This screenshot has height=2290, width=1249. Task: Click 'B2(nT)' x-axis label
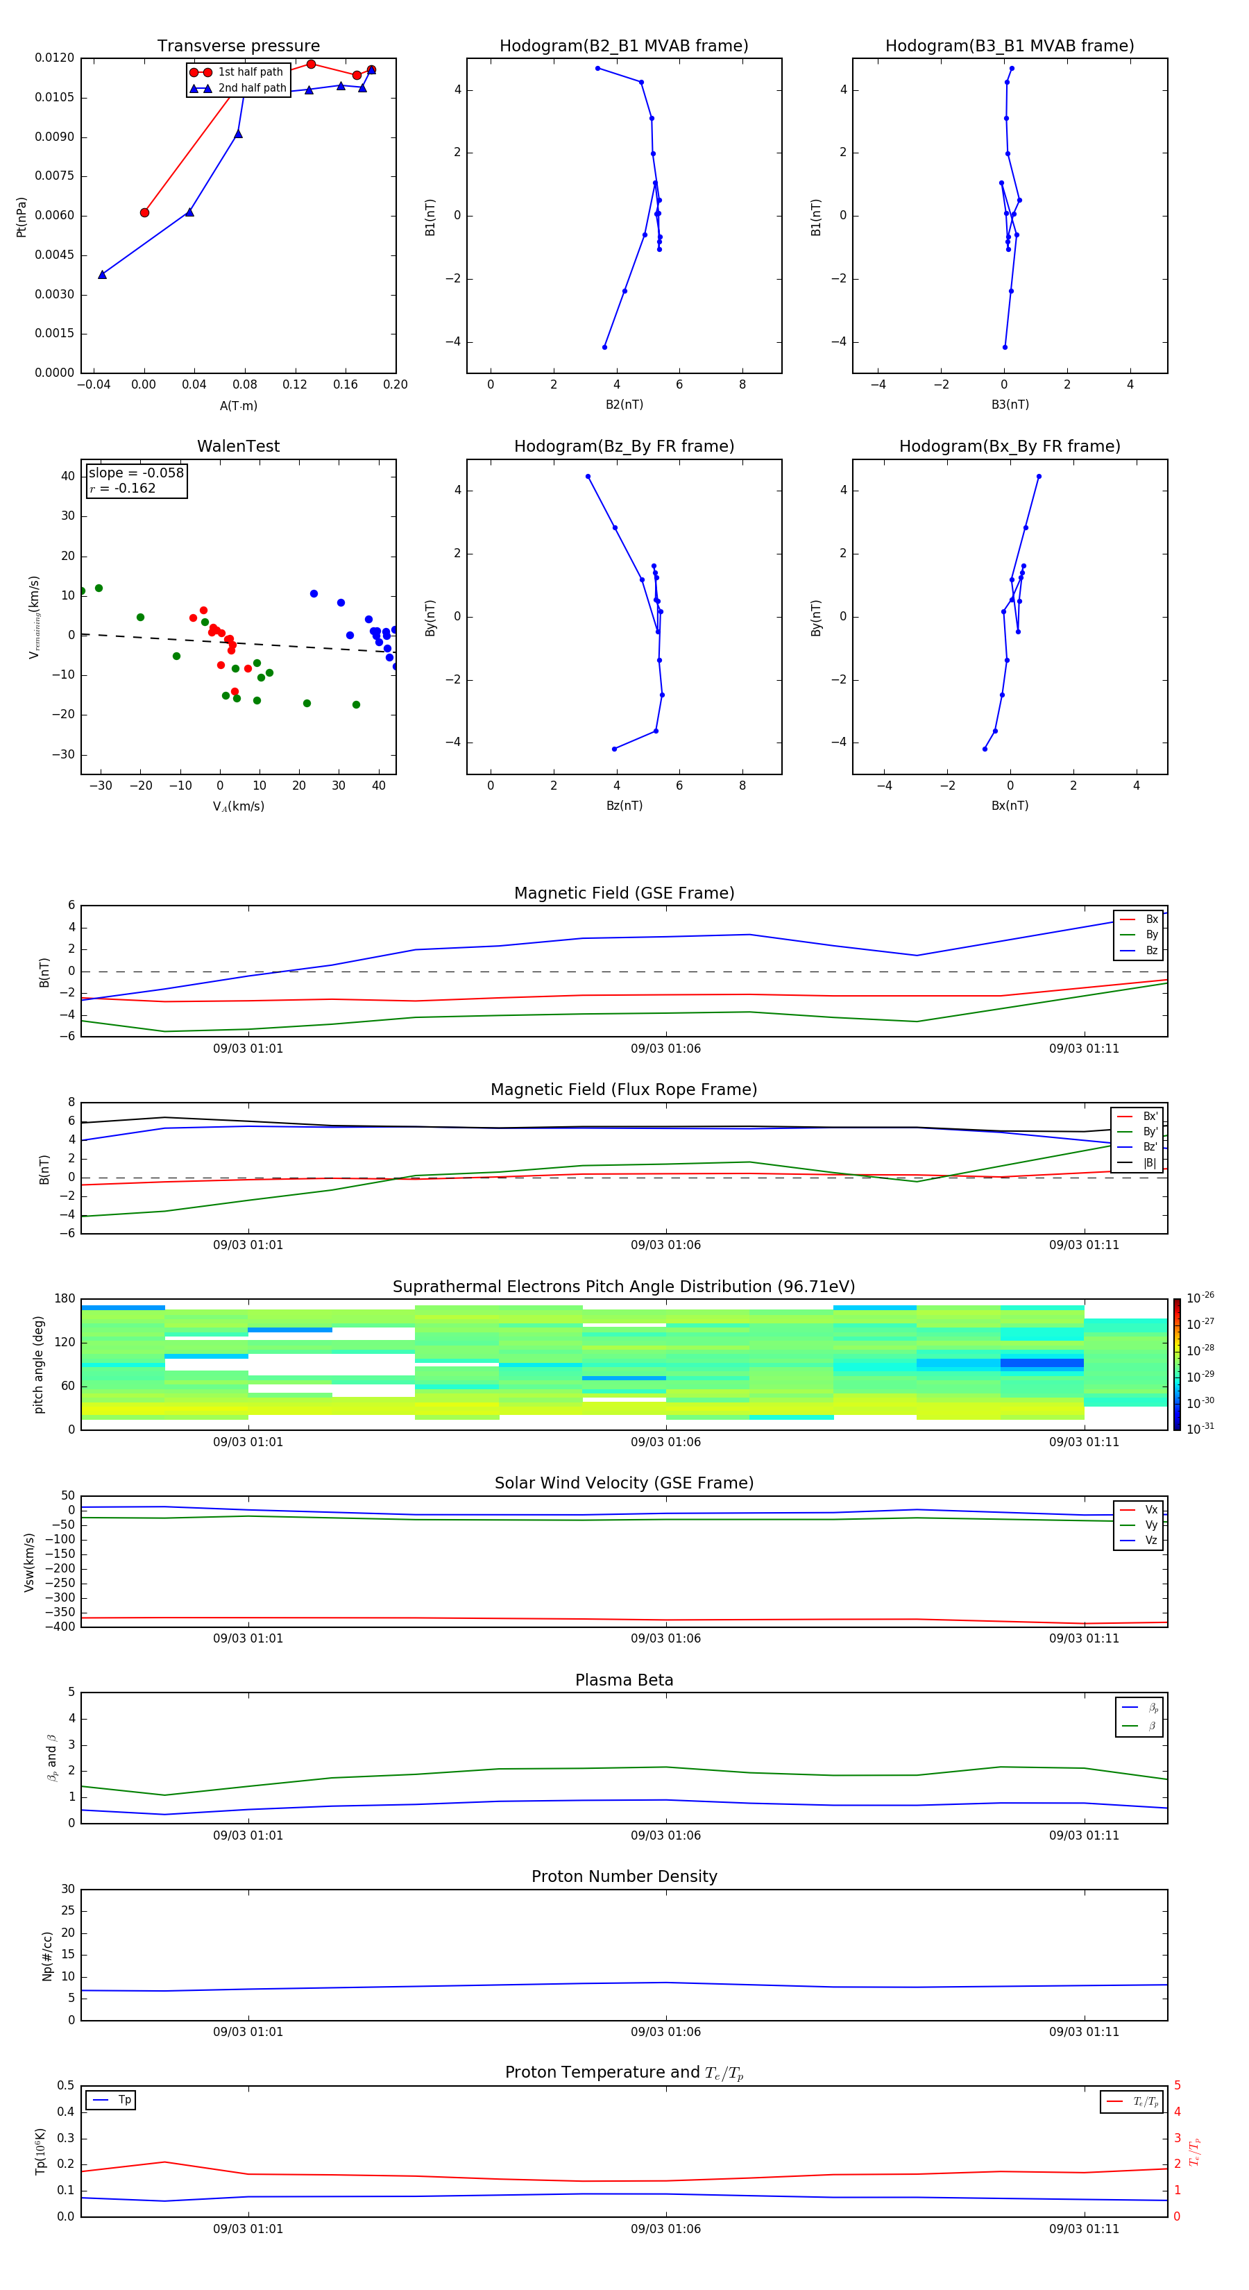[624, 405]
